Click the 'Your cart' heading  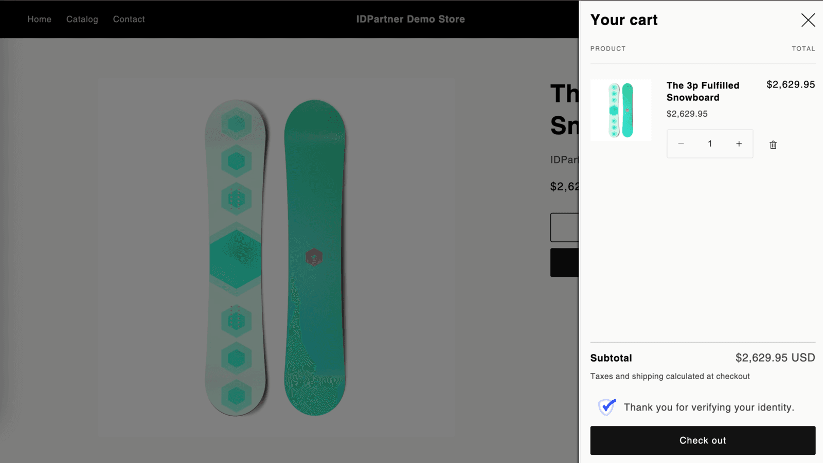click(623, 20)
